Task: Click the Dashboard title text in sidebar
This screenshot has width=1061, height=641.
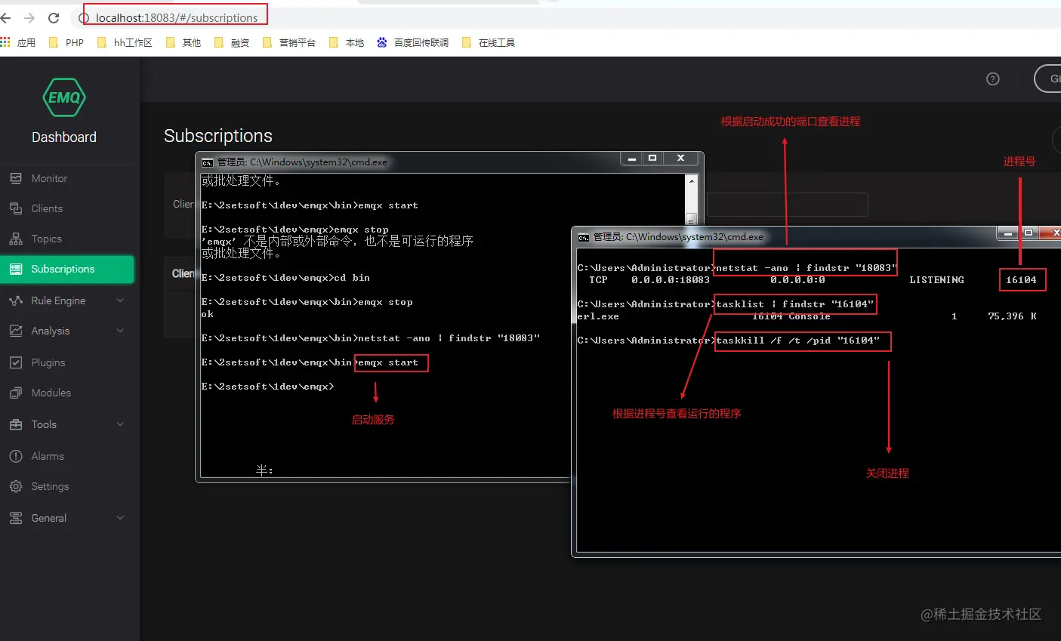Action: pos(64,137)
